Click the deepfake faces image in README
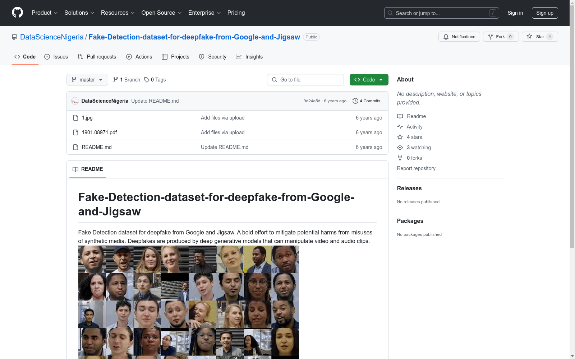 189,302
